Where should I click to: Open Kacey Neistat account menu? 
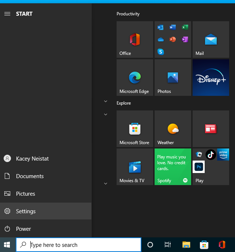coord(46,159)
